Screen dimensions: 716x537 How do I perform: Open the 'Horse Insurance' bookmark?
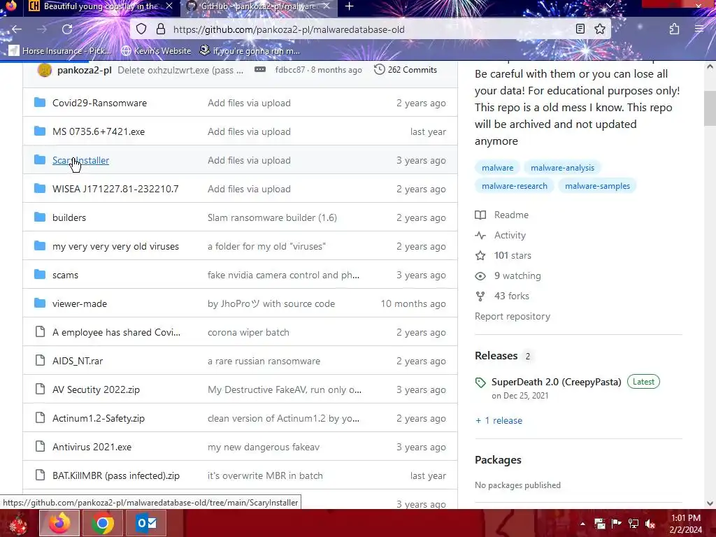[x=60, y=50]
